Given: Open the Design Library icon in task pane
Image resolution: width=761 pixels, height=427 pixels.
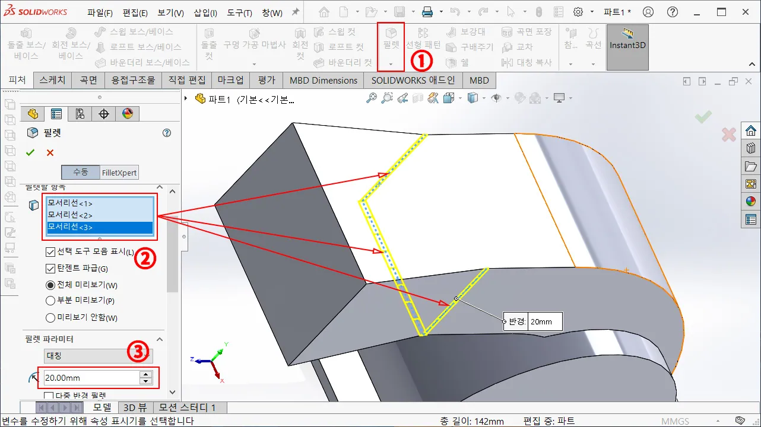Looking at the screenshot, I should click(x=751, y=148).
